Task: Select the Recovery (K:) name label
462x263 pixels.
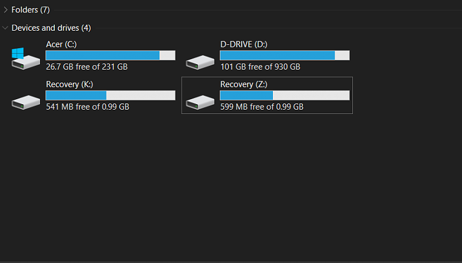Action: 69,84
